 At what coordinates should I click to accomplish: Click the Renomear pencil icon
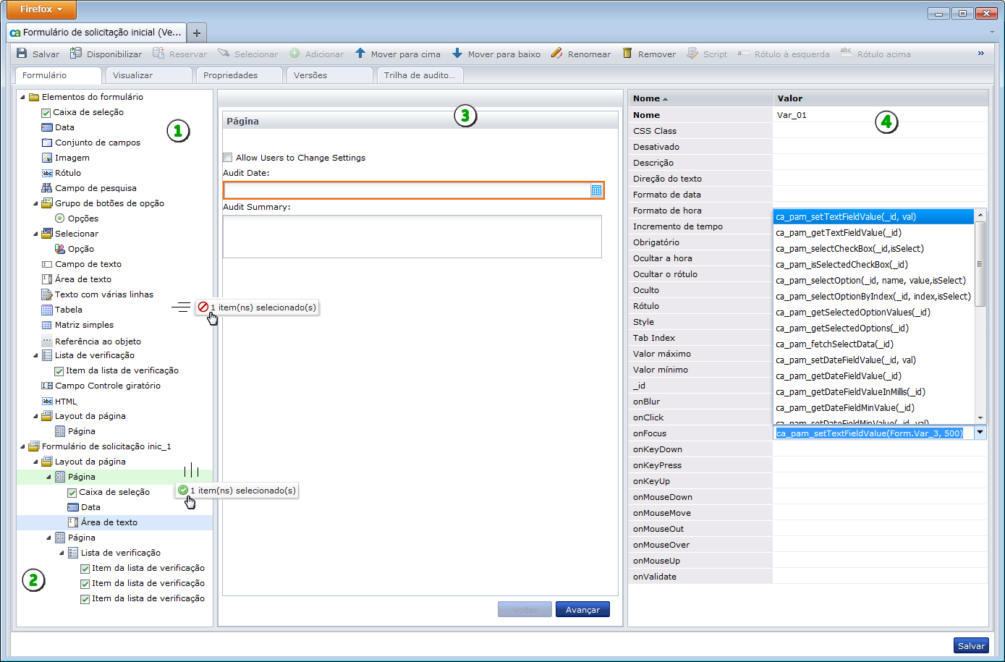pos(556,54)
